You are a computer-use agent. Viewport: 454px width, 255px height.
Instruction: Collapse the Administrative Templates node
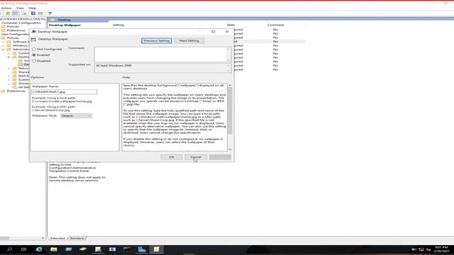3,50
